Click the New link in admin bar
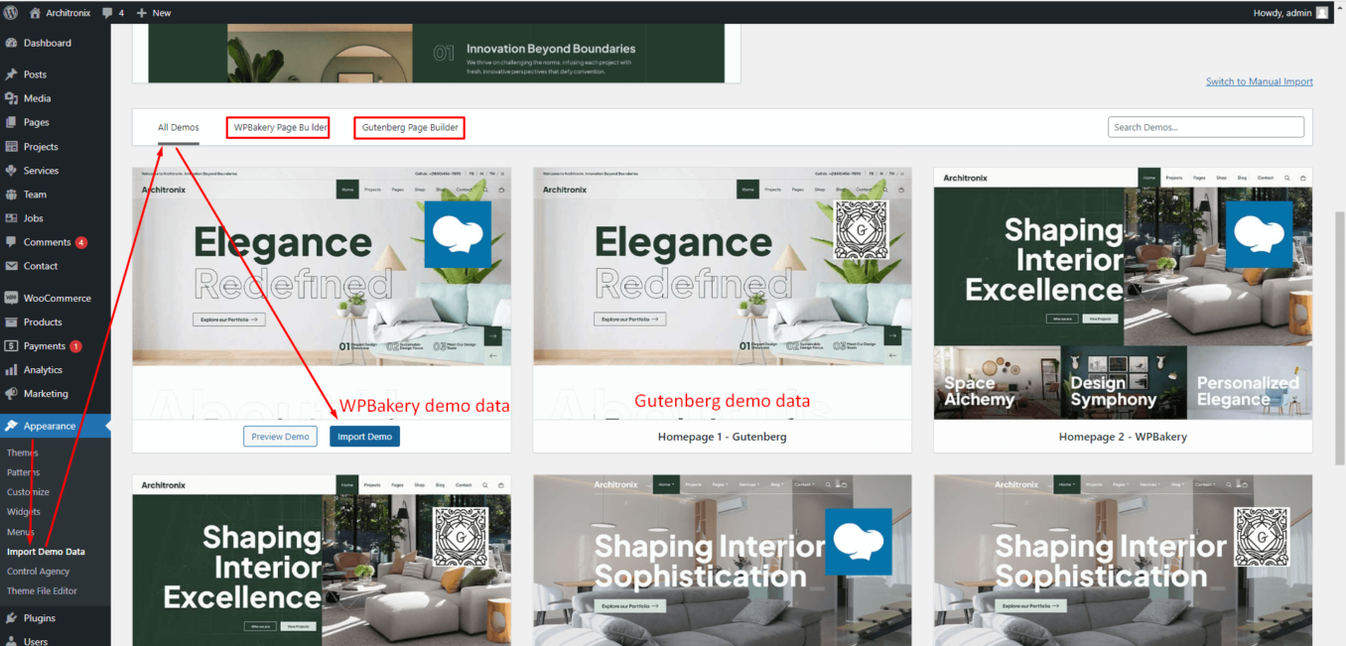Image resolution: width=1346 pixels, height=646 pixels. tap(162, 13)
